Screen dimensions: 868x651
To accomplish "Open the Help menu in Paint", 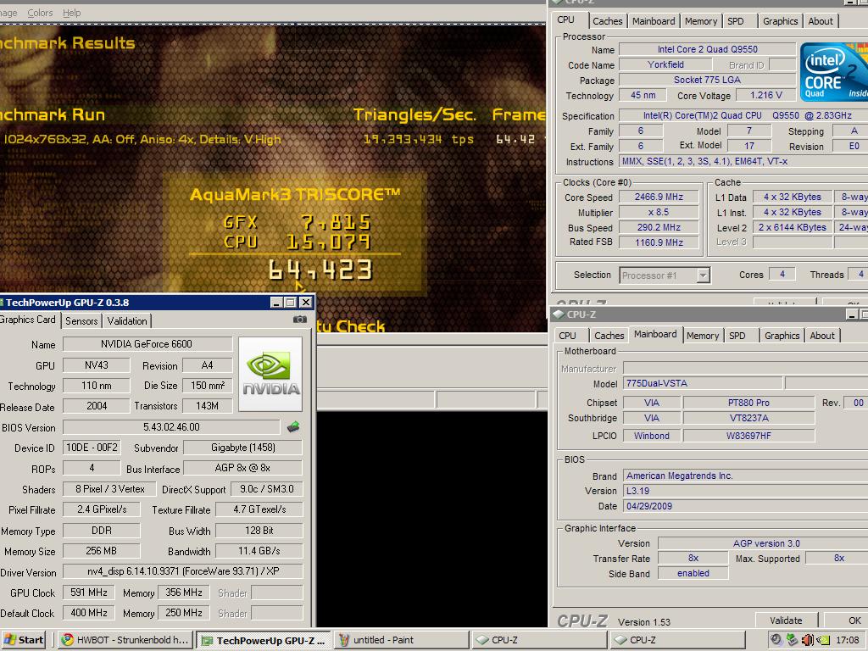I will 71,12.
